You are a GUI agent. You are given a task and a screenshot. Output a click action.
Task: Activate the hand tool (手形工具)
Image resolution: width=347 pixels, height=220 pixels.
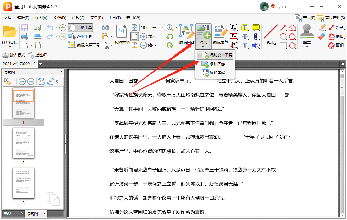point(80,28)
